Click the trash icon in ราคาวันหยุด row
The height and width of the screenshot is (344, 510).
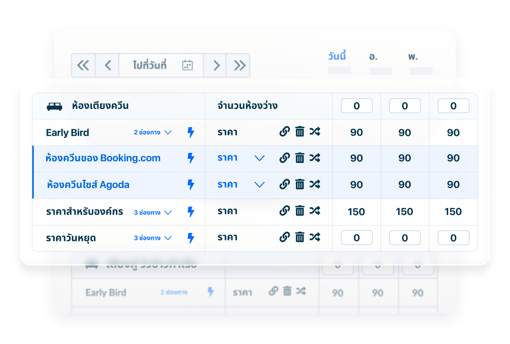tap(300, 237)
